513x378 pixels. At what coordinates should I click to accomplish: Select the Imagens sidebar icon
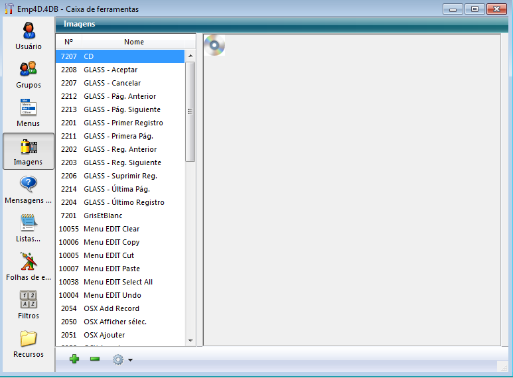coord(29,147)
